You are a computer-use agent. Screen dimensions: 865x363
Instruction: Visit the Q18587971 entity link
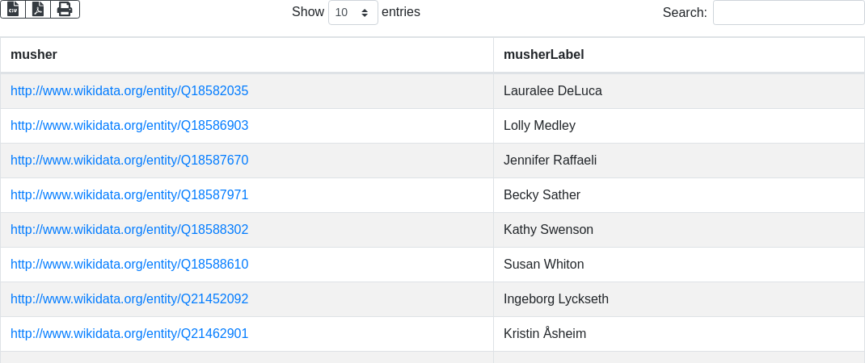pyautogui.click(x=129, y=195)
